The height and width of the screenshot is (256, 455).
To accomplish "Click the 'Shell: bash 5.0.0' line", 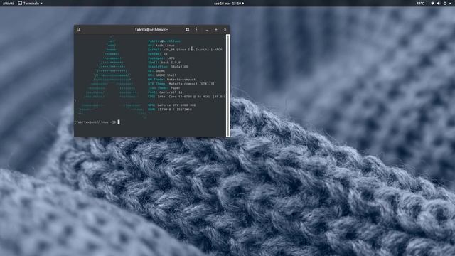I will (164, 63).
